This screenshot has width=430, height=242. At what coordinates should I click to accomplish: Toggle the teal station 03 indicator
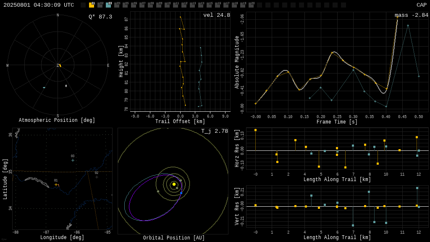[x=108, y=5]
